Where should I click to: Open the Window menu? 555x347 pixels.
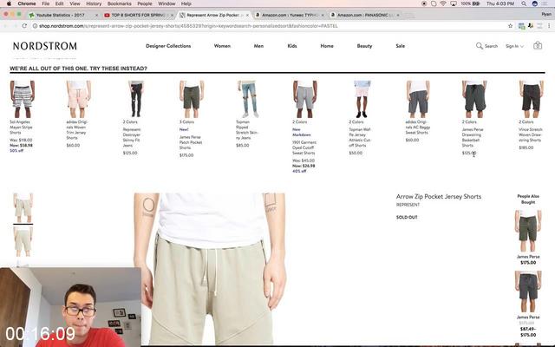pos(166,3)
